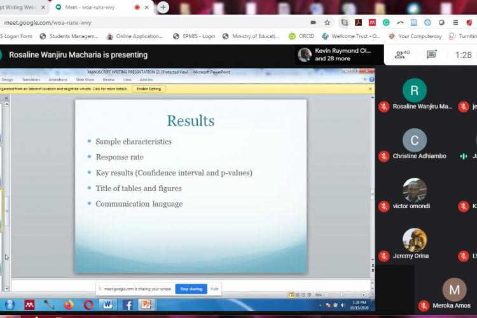Expand the PowerPoint ribbon chevron
477x318 pixels.
pos(366,79)
